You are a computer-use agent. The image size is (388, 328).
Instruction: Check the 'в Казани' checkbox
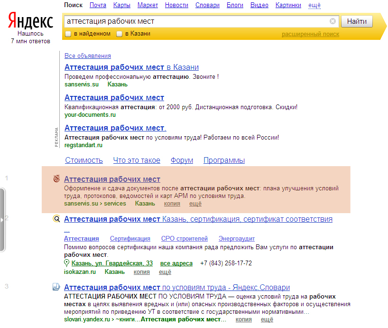pos(119,34)
